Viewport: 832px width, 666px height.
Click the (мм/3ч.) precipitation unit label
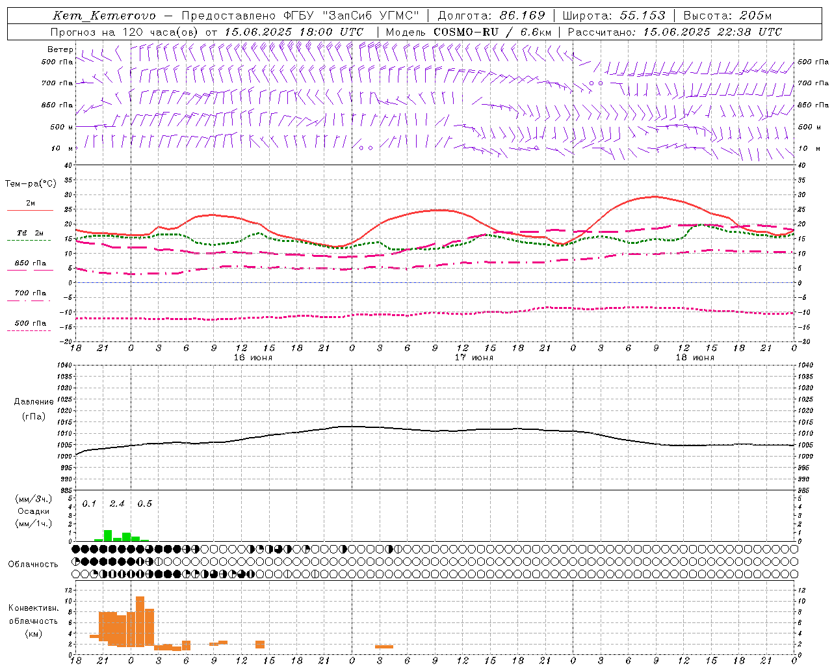coord(33,499)
